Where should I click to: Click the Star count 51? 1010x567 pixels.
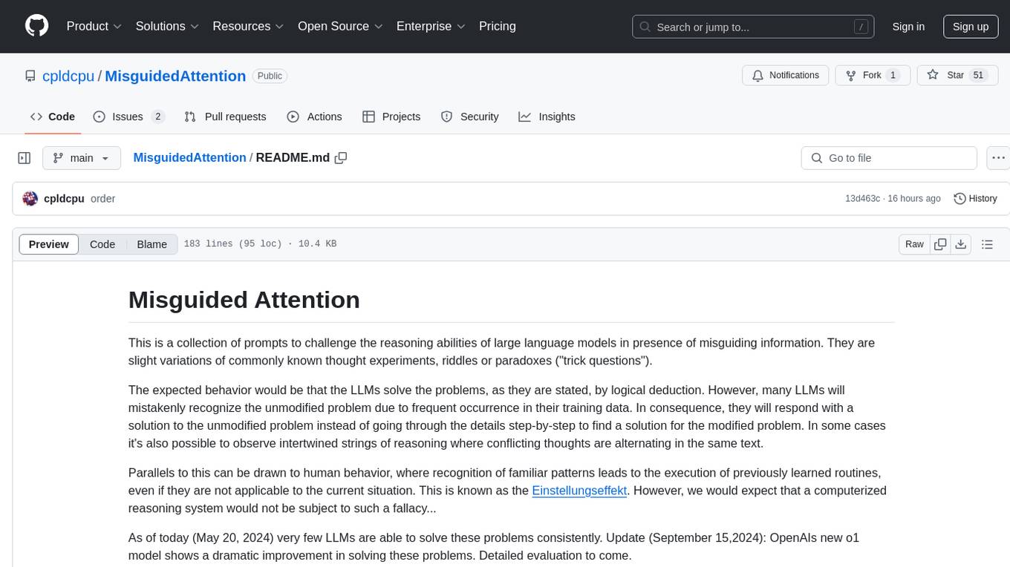pos(978,75)
